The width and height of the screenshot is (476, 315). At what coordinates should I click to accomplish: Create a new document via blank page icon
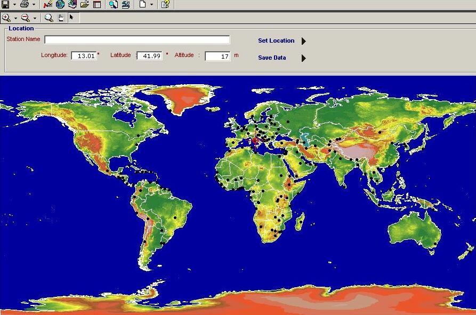[142, 5]
